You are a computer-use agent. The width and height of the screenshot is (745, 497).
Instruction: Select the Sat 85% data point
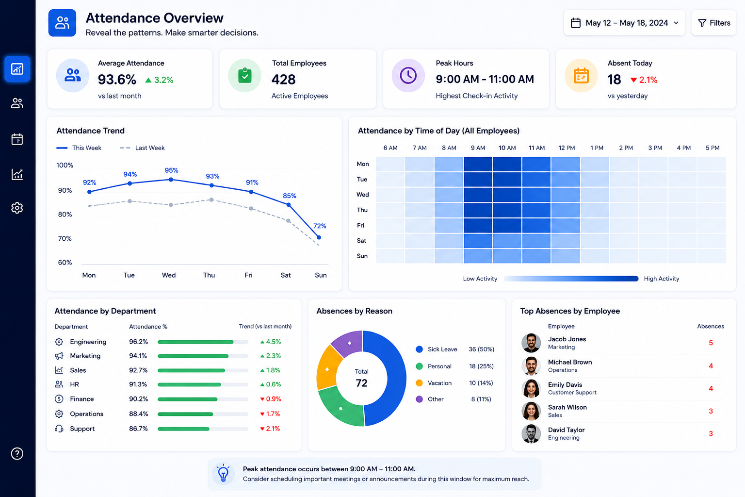(x=289, y=205)
